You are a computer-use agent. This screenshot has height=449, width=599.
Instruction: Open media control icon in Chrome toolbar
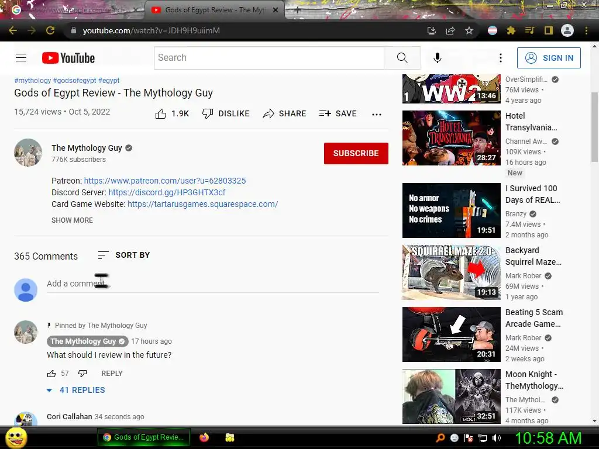pyautogui.click(x=529, y=30)
